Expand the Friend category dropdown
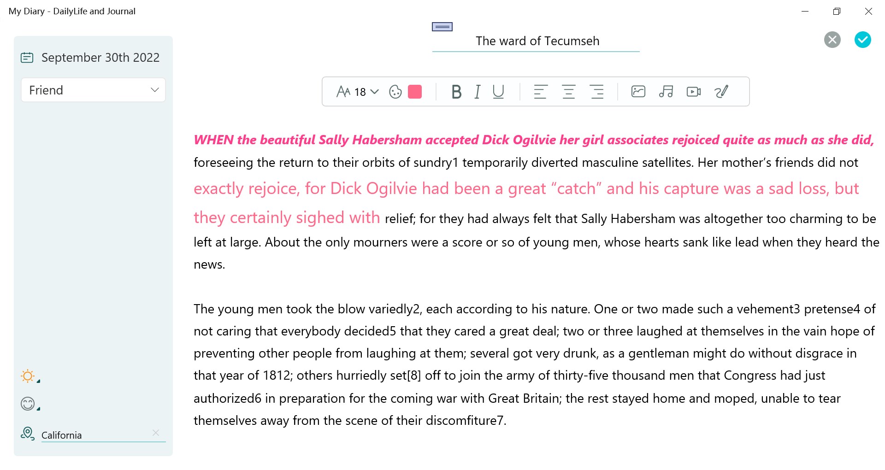The image size is (885, 470). pyautogui.click(x=155, y=90)
